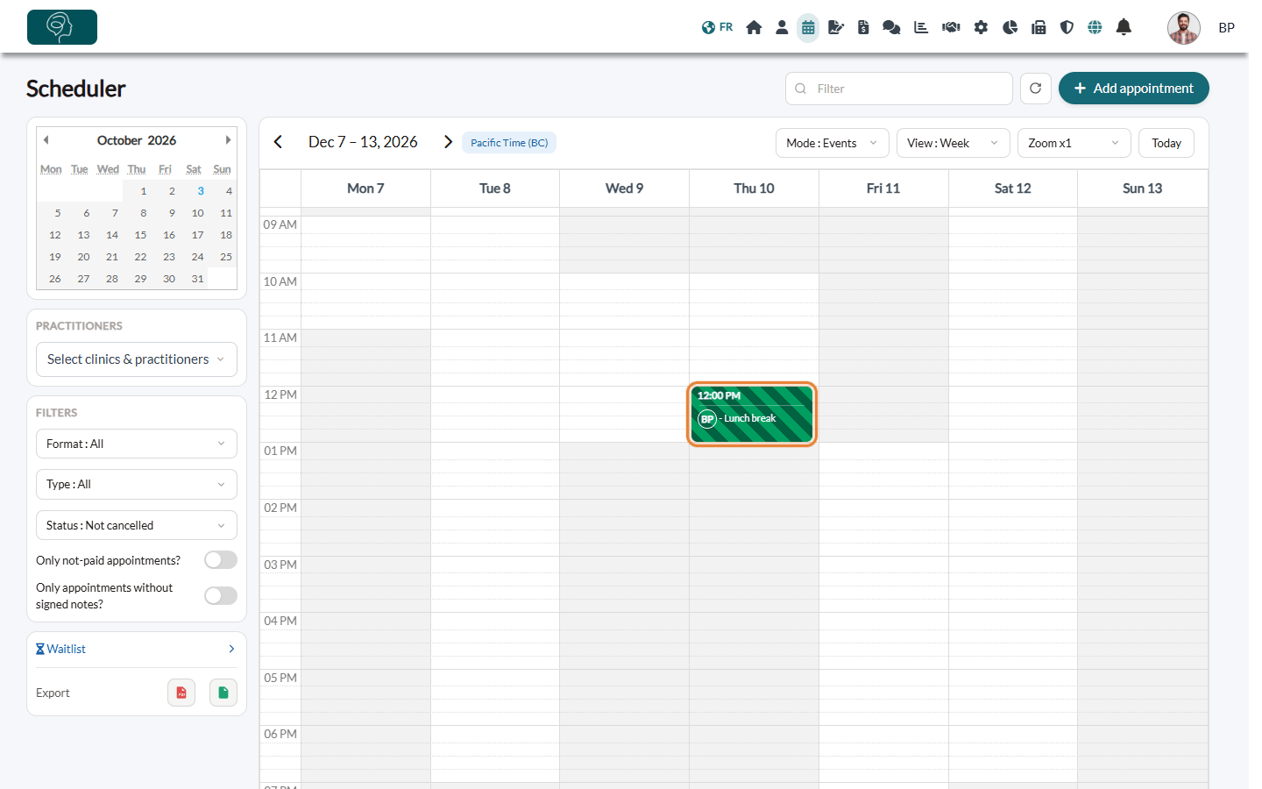Click the Sun 13 column header
The width and height of the screenshot is (1262, 789).
[x=1142, y=188]
